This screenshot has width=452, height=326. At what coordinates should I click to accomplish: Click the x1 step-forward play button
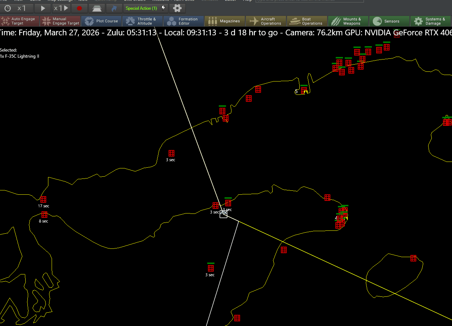61,8
